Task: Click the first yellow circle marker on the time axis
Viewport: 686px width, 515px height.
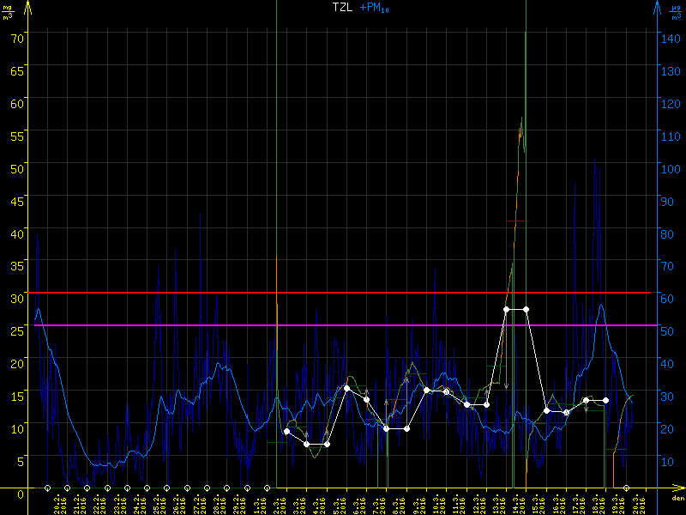Action: (x=47, y=488)
